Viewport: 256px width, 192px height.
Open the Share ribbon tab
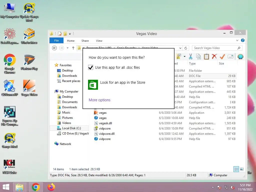tap(85, 41)
